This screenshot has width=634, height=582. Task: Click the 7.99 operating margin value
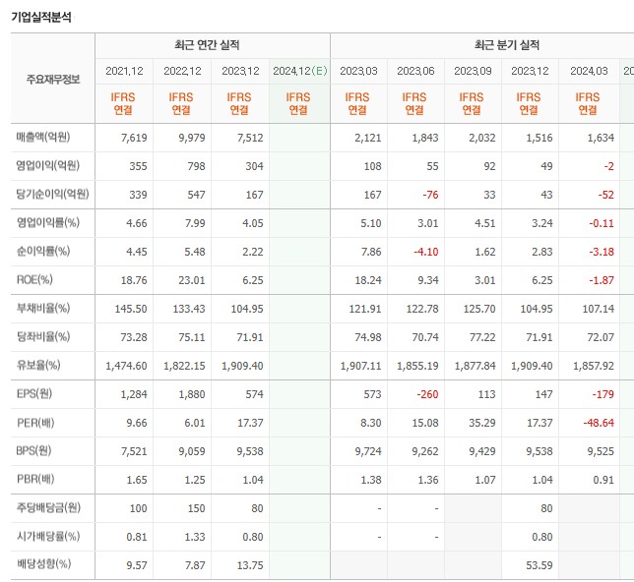point(195,223)
